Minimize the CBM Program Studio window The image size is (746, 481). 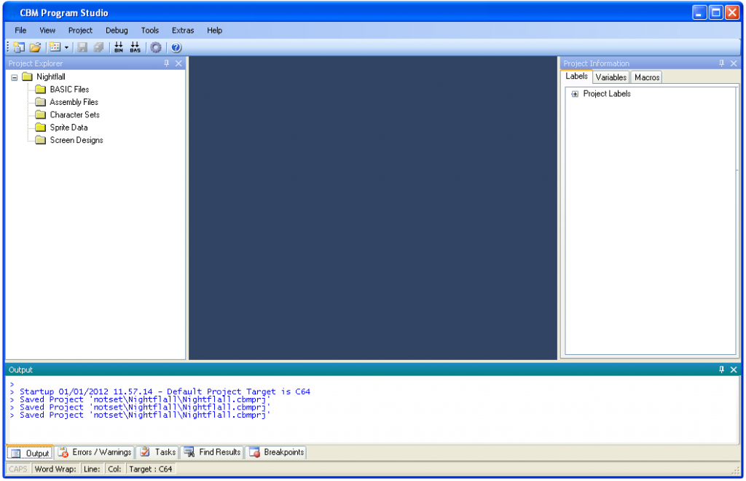coord(699,12)
